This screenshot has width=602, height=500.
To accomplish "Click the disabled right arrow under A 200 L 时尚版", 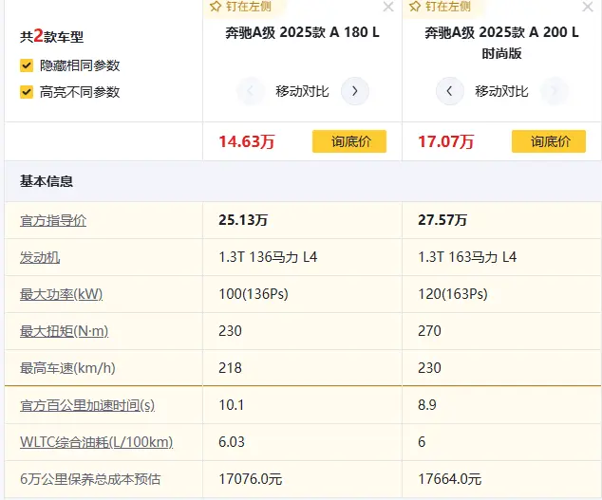I will (554, 91).
